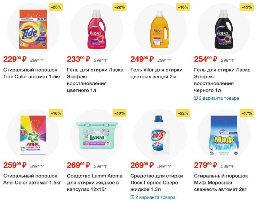
Task: Click the Tide Color powder product image
Action: pos(33,29)
